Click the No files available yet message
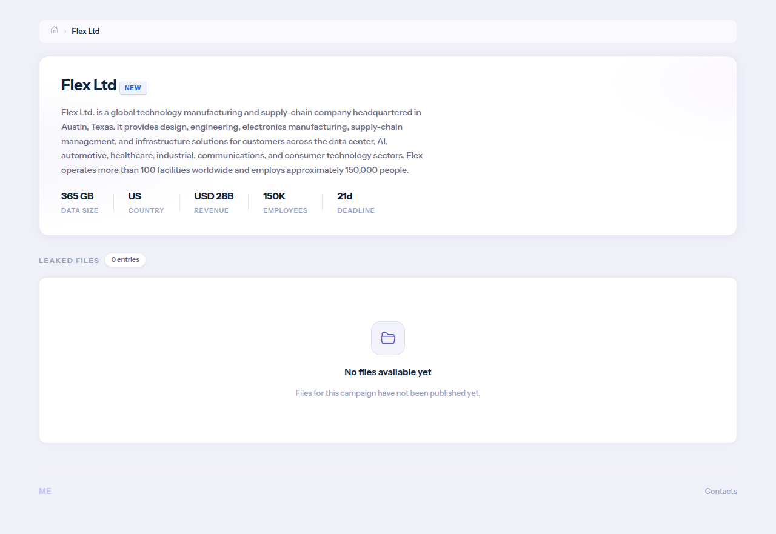 click(388, 372)
